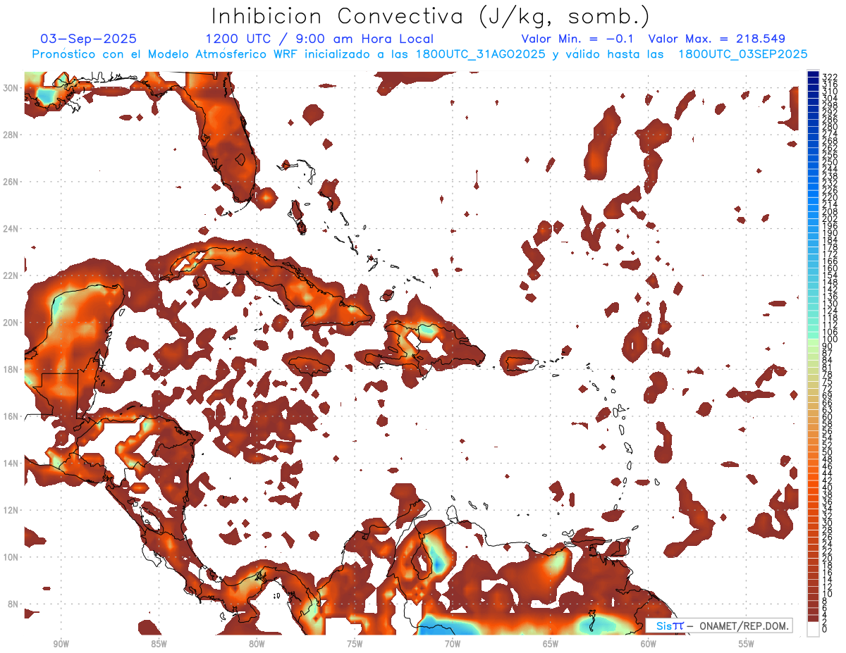This screenshot has height=653, width=846.
Task: Click the 'SisTT – ONAMET/REP.DOM.' credit box
Action: point(719,626)
